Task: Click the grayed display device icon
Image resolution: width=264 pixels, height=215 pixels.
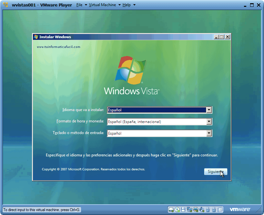Action: pyautogui.click(x=220, y=209)
